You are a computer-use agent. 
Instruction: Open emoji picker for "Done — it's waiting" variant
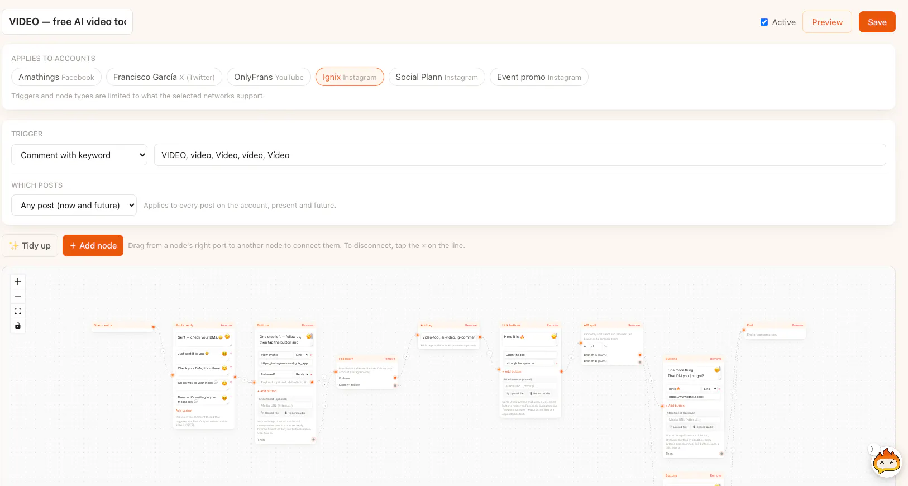tap(224, 397)
